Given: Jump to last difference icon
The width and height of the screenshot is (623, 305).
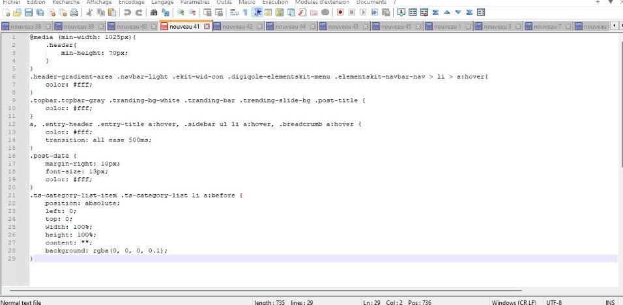Looking at the screenshot, I should (x=469, y=12).
